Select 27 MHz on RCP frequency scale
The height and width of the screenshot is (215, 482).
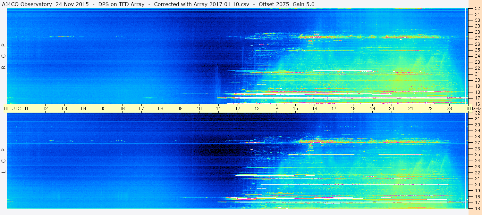click(x=477, y=38)
